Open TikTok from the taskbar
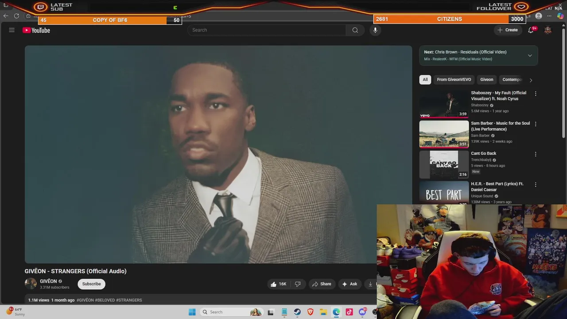Screen dimensions: 567x319 pyautogui.click(x=349, y=312)
